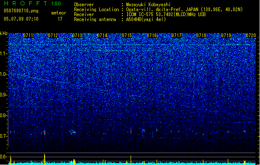
Task: Click the tallest yellow power spike near 0712
Action: point(45,159)
